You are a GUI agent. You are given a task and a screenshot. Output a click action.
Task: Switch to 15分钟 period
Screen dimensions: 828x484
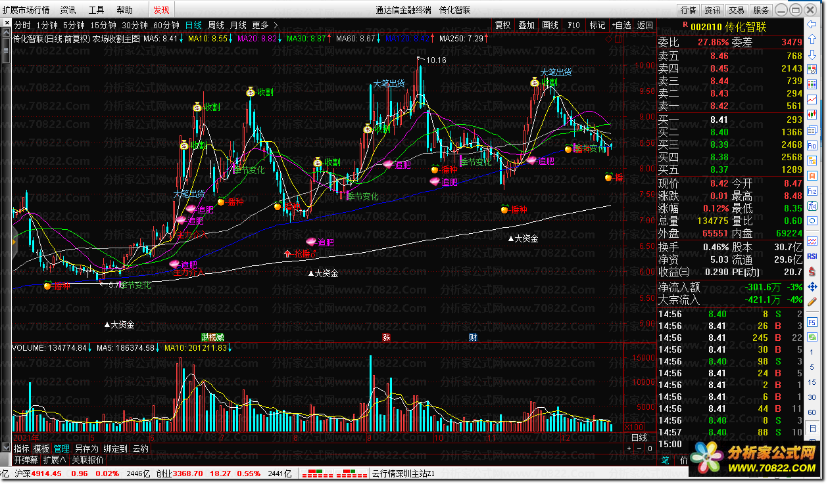[103, 25]
